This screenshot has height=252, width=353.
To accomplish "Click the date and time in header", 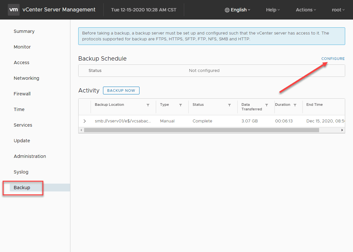I will pos(144,10).
